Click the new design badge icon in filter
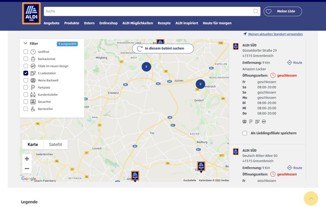This screenshot has width=326, height=207. tap(33, 66)
